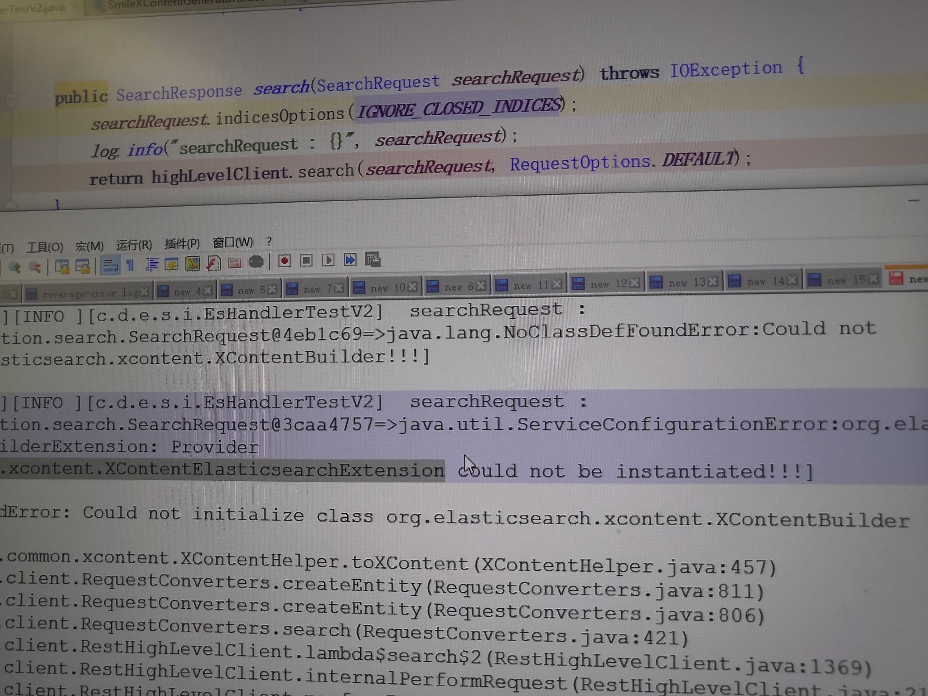928x696 pixels.
Task: Close the new 15 tab
Action: coord(874,278)
